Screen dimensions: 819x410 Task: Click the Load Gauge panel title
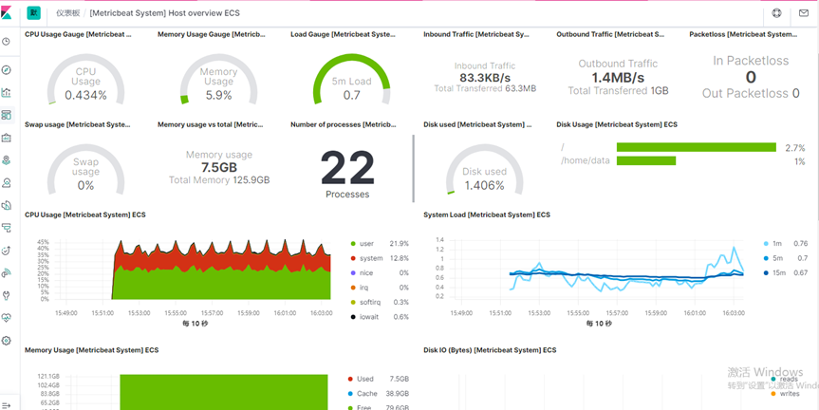pyautogui.click(x=344, y=34)
